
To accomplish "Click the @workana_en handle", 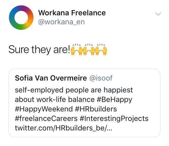I will tap(61, 22).
